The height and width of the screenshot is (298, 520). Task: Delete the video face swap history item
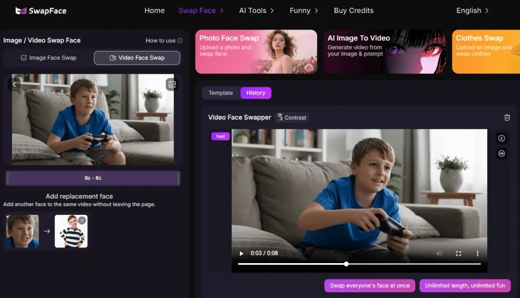507,118
